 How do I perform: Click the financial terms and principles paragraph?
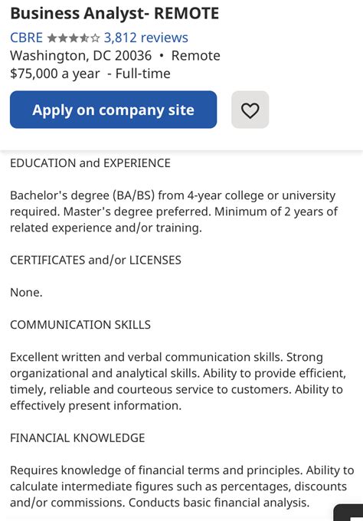[182, 487]
